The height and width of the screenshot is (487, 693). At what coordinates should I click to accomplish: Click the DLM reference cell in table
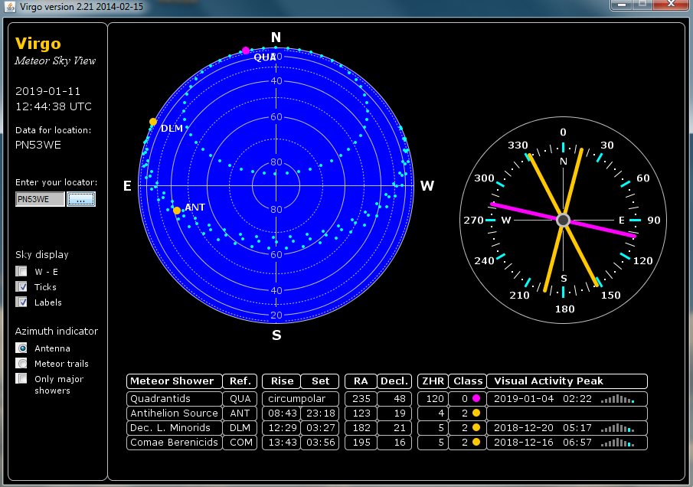[240, 428]
